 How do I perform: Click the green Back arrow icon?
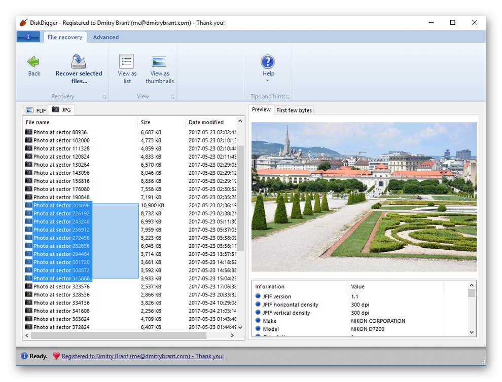tap(33, 62)
